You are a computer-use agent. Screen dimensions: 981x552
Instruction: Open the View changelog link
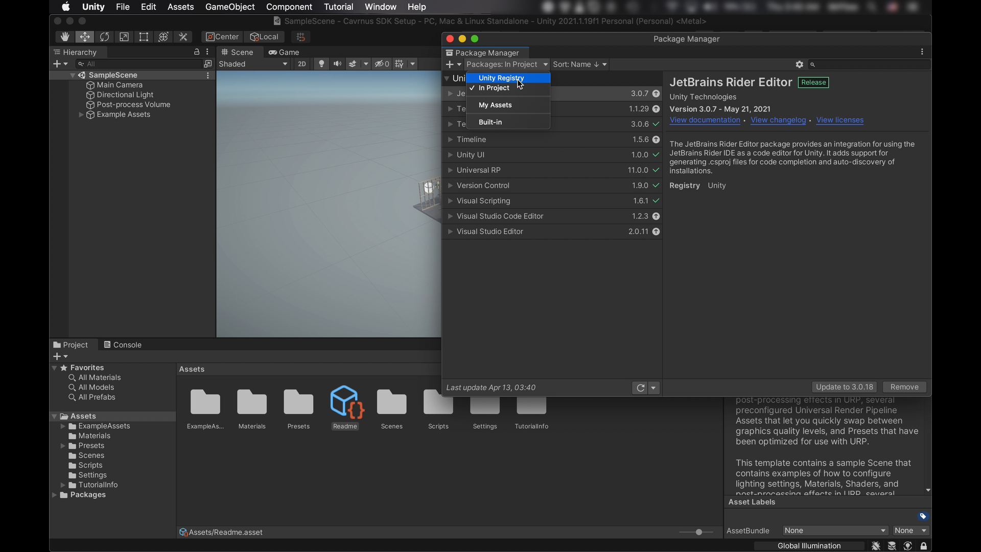[x=778, y=120]
